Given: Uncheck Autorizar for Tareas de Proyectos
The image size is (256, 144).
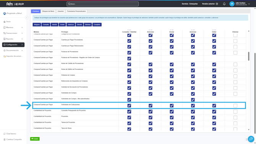Looking at the screenshot, I should pos(193,123).
